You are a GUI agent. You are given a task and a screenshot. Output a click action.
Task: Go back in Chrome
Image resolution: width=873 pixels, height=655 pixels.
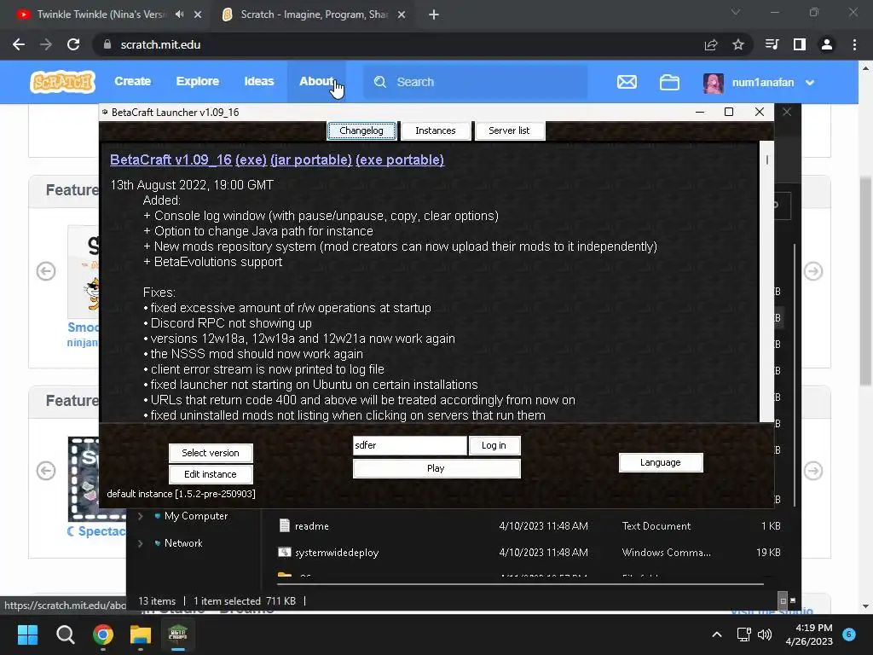(19, 44)
